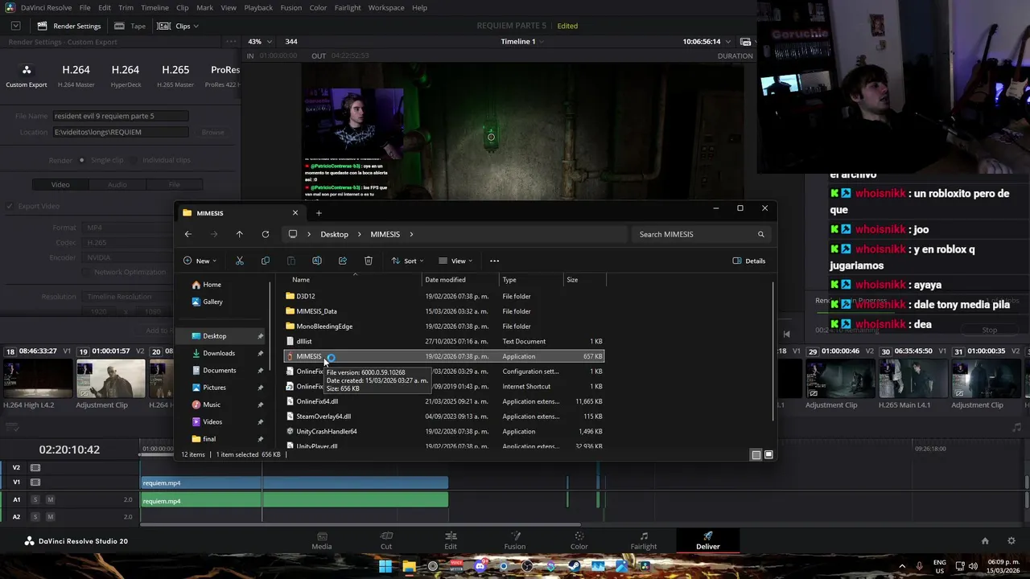Copy selected file in File Explorer
Viewport: 1030px width, 579px height.
pyautogui.click(x=266, y=261)
